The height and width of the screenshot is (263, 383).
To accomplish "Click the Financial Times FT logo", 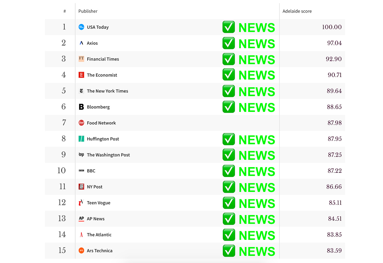I will 81,59.
